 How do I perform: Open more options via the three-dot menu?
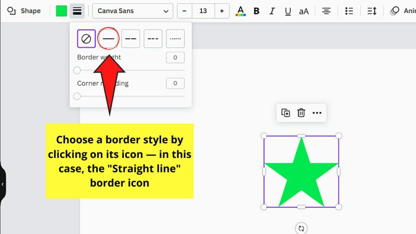click(317, 113)
